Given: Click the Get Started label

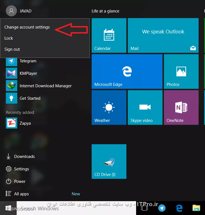Looking at the screenshot, I should (x=30, y=98).
